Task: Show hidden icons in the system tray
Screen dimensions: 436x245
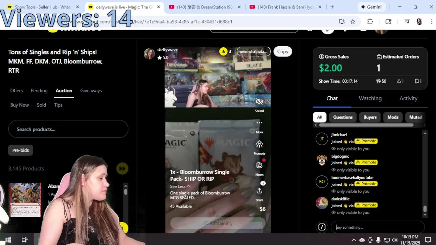Action: tap(354, 240)
